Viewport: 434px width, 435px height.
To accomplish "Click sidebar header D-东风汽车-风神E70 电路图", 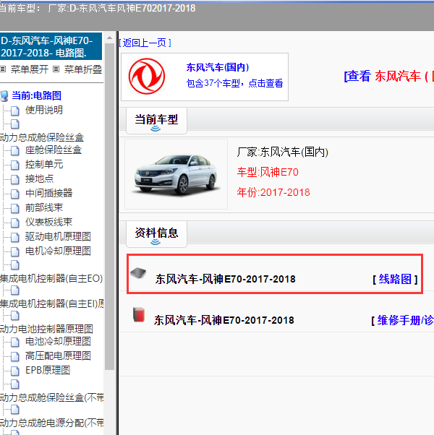I will (51, 46).
